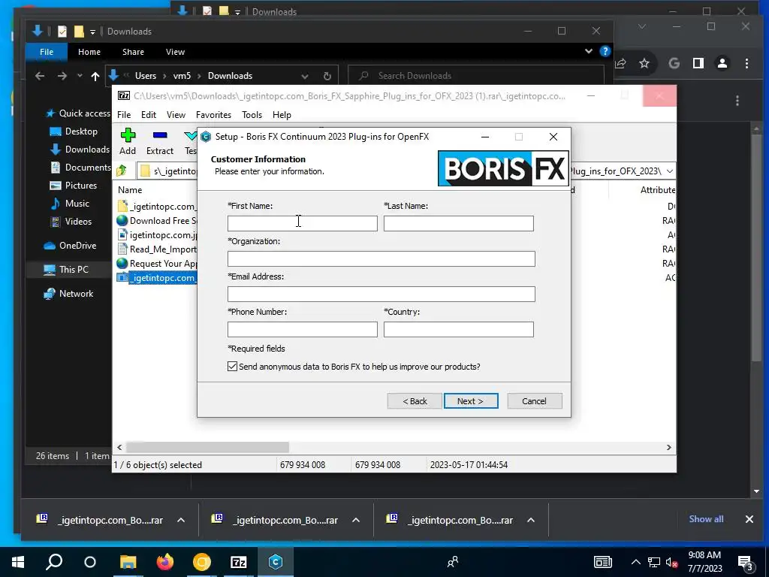
Task: Close the browser downloads bar
Action: tap(749, 519)
